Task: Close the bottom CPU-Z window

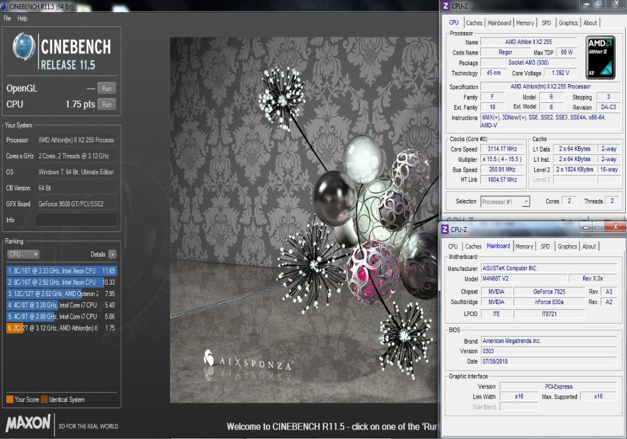Action: click(x=616, y=227)
